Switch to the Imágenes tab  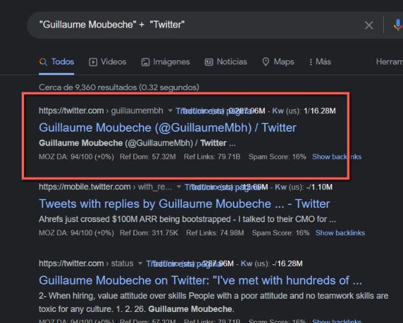pyautogui.click(x=166, y=62)
